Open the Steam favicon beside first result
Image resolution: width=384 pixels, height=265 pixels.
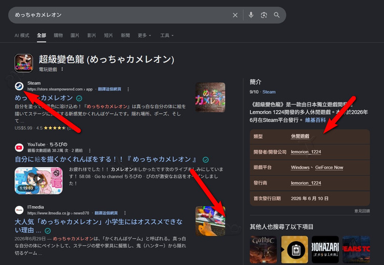click(19, 86)
